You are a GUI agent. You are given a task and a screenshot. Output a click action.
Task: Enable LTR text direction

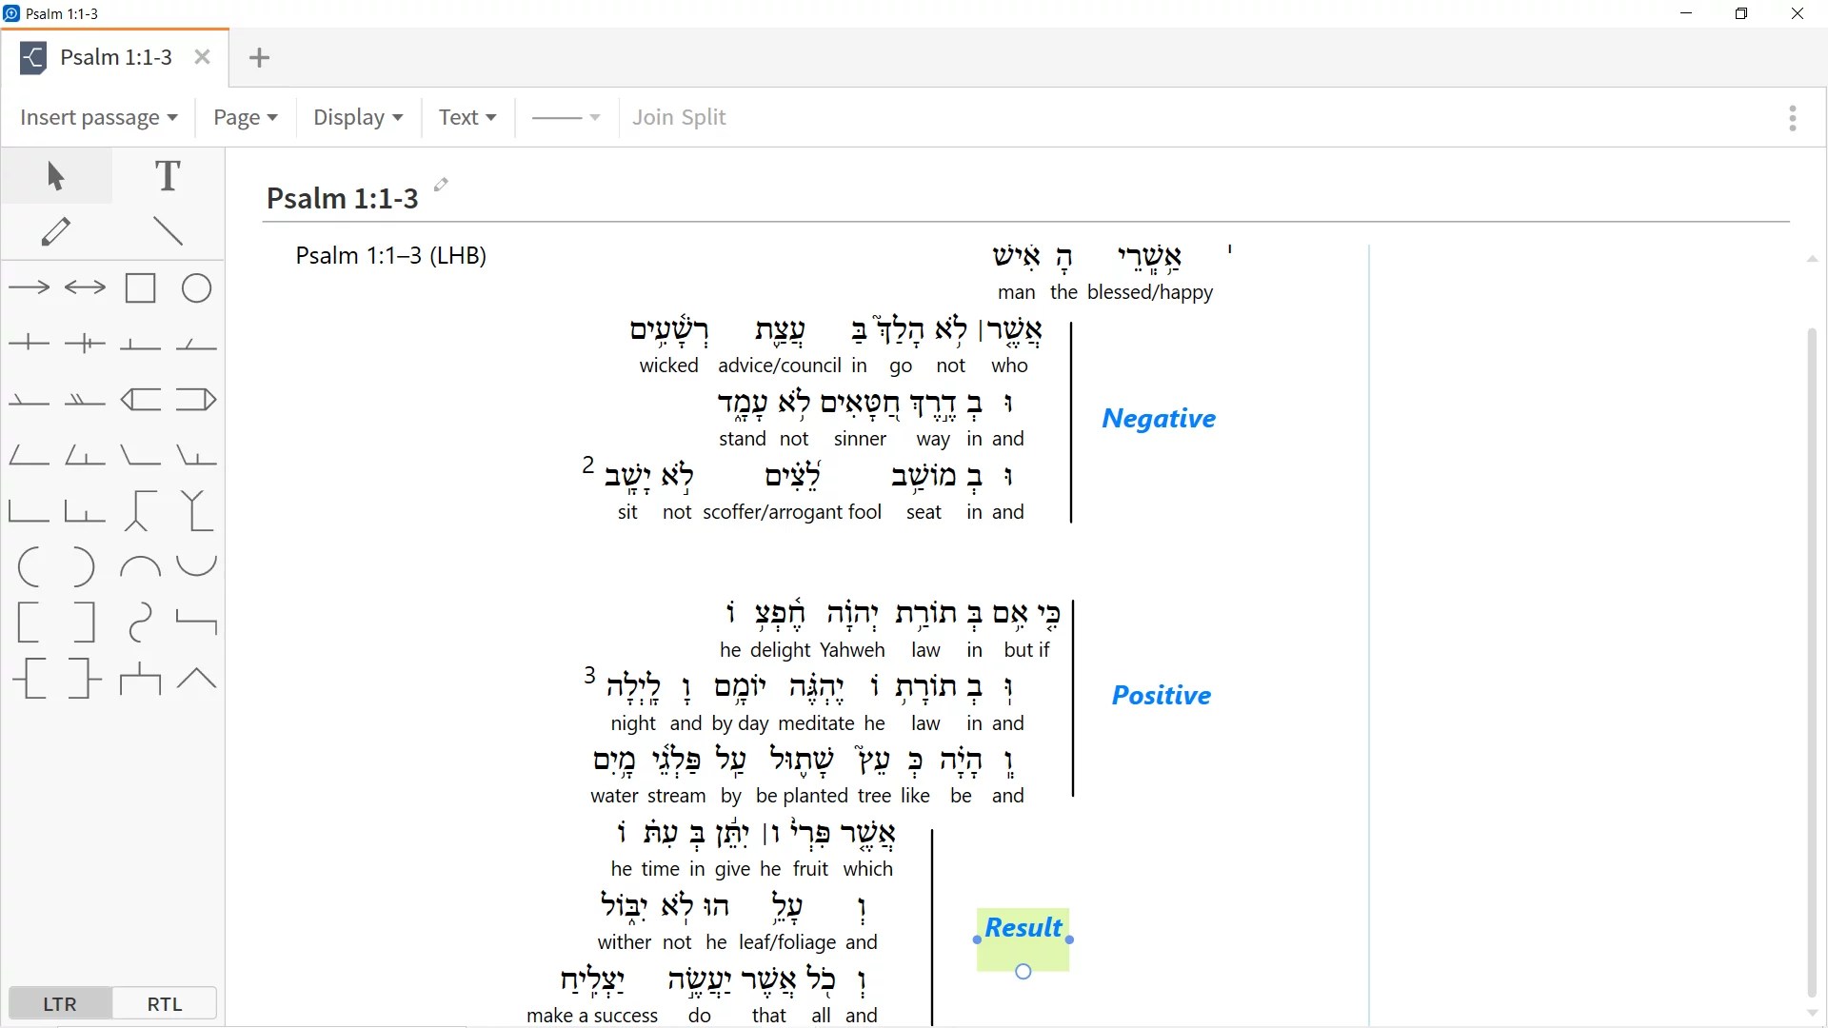(59, 1003)
